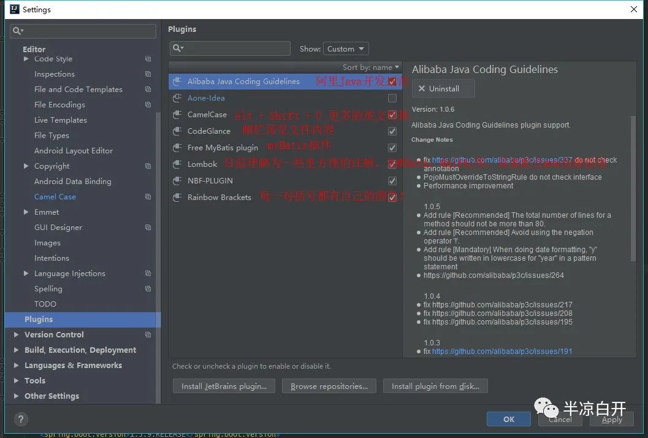The height and width of the screenshot is (438, 648).
Task: Expand the Other Settings group
Action: point(16,396)
